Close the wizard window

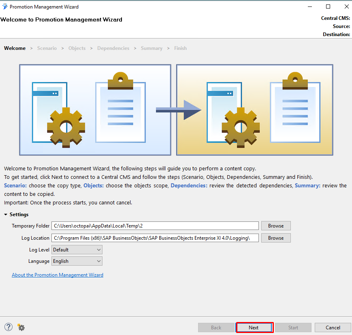pyautogui.click(x=346, y=6)
